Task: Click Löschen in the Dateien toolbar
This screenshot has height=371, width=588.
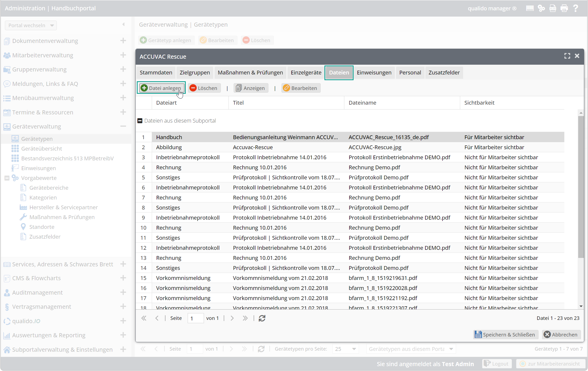Action: click(204, 88)
